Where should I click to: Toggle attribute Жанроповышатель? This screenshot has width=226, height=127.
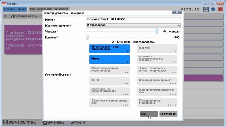157,92
